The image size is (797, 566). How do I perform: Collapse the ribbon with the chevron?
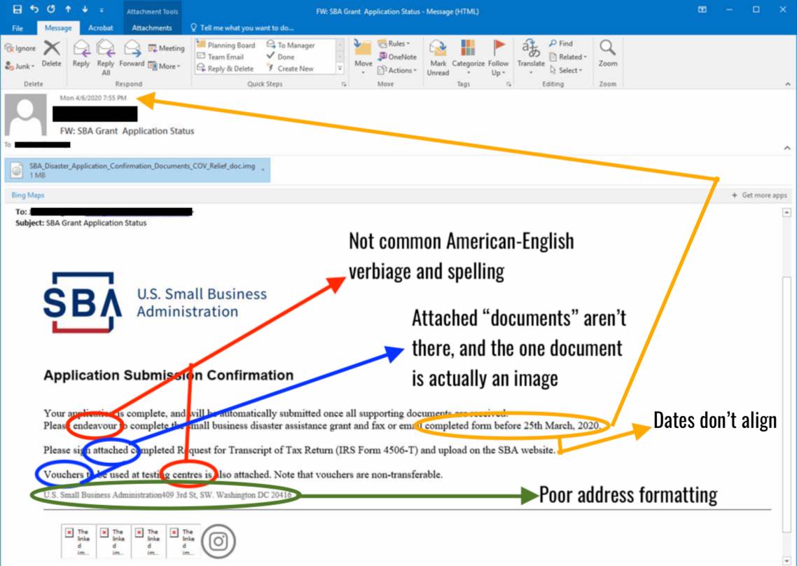tap(787, 84)
